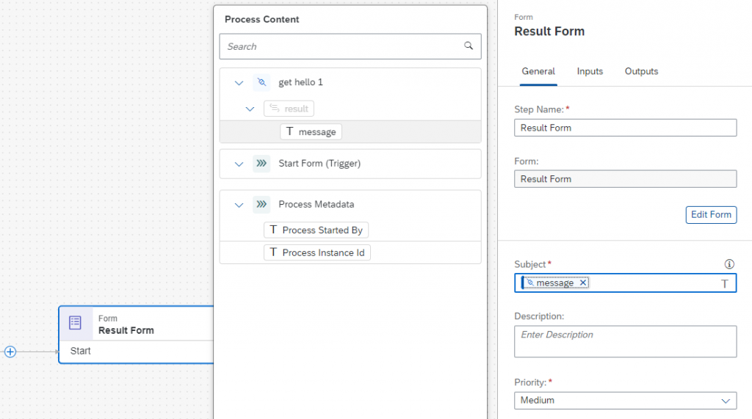Click the Edit Form button
752x419 pixels.
[711, 215]
